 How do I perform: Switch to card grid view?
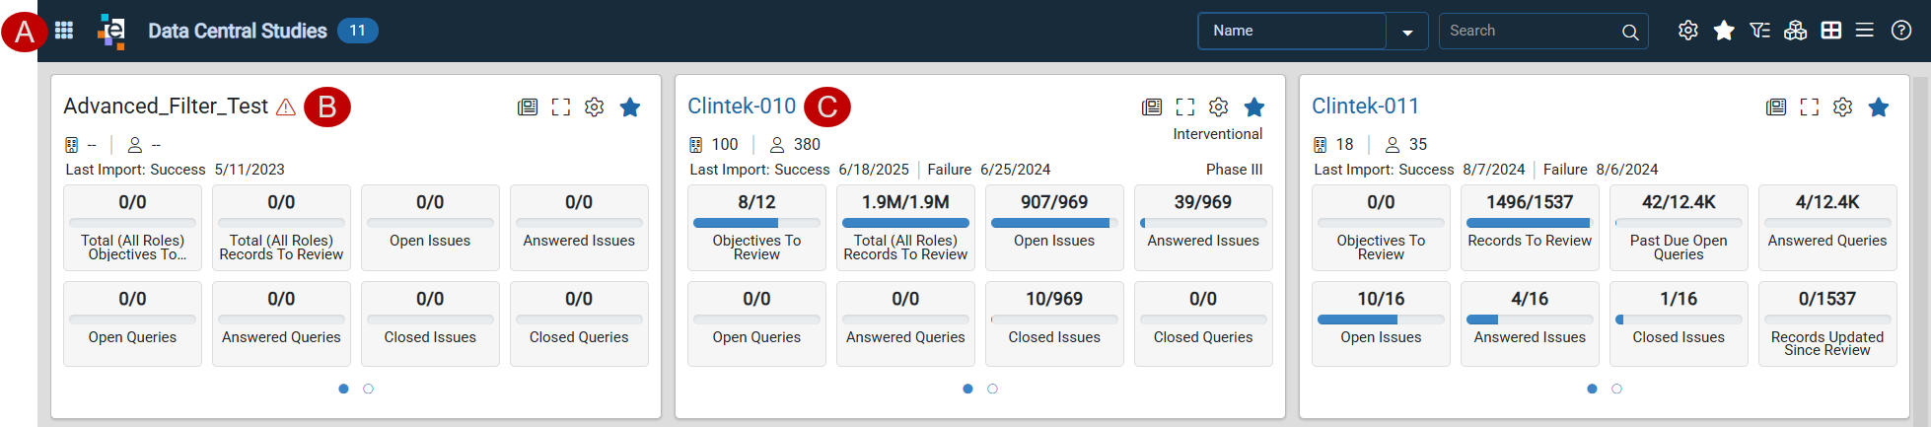pos(1831,31)
